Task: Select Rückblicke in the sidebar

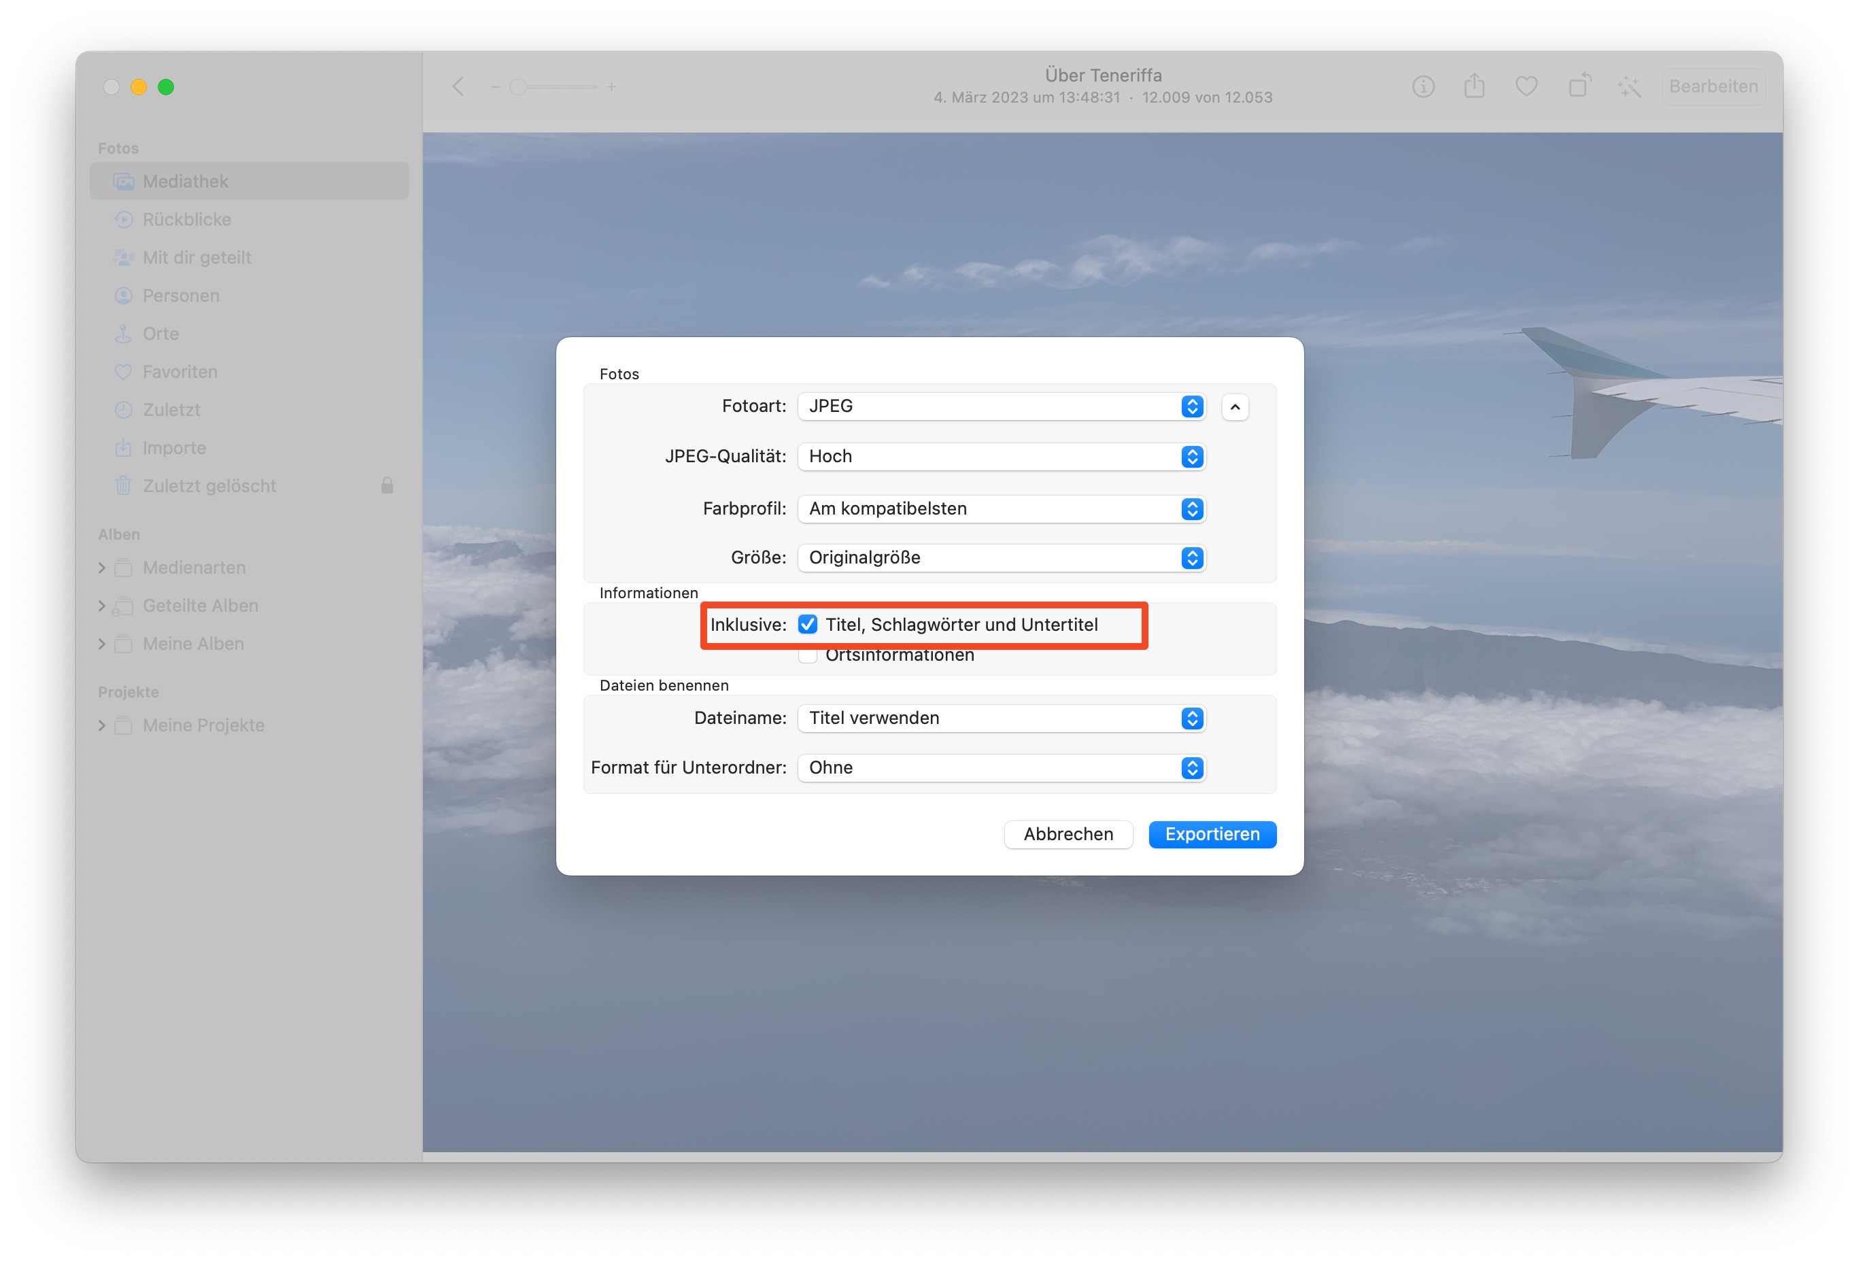Action: 186,219
